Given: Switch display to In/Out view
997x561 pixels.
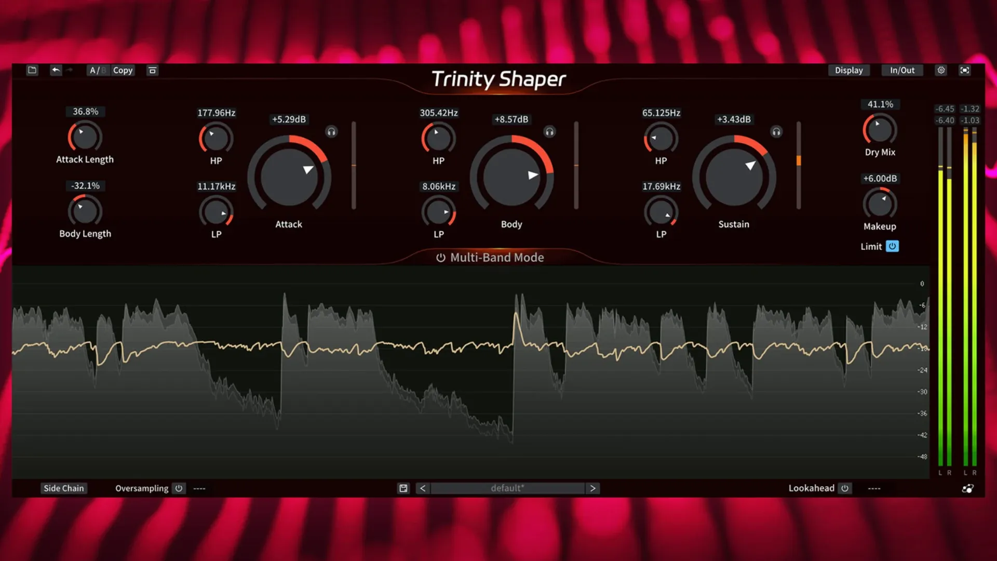Looking at the screenshot, I should coord(902,70).
